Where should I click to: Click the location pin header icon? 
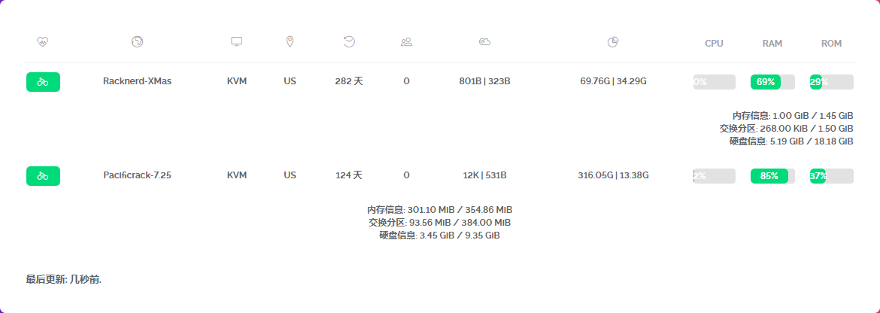(x=290, y=41)
